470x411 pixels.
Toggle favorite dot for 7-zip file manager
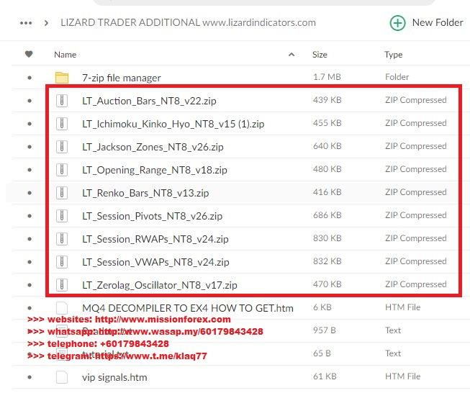pyautogui.click(x=30, y=78)
